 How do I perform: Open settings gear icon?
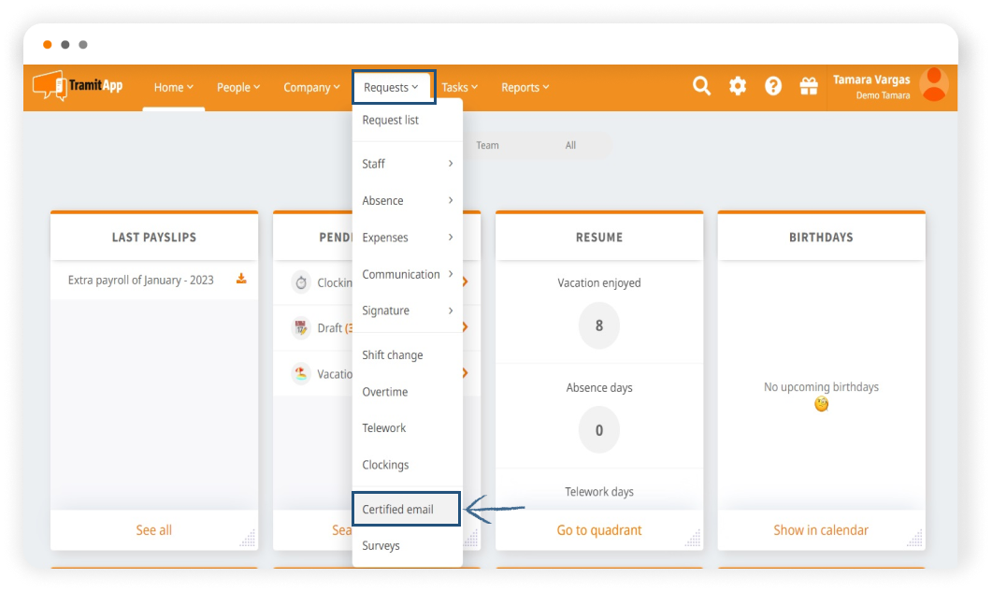tap(738, 86)
